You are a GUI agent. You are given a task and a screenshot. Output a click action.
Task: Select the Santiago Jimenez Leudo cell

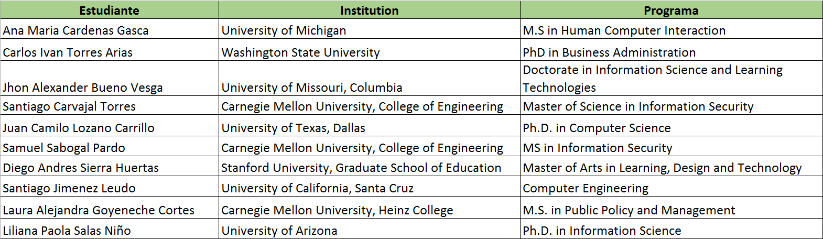pyautogui.click(x=110, y=187)
